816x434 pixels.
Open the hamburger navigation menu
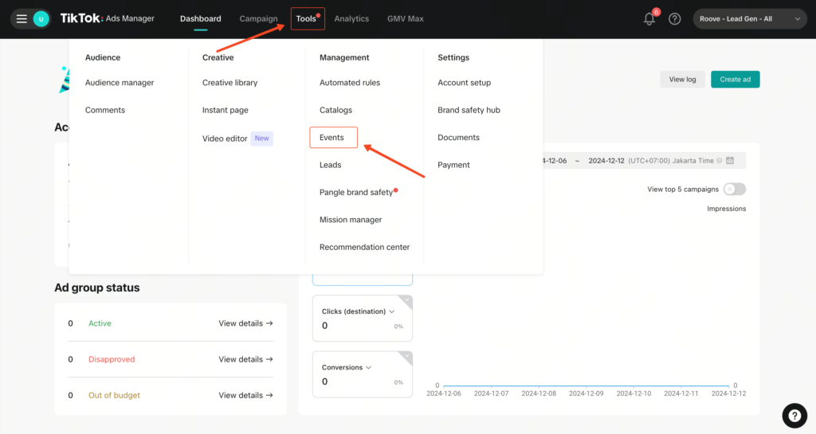click(22, 19)
